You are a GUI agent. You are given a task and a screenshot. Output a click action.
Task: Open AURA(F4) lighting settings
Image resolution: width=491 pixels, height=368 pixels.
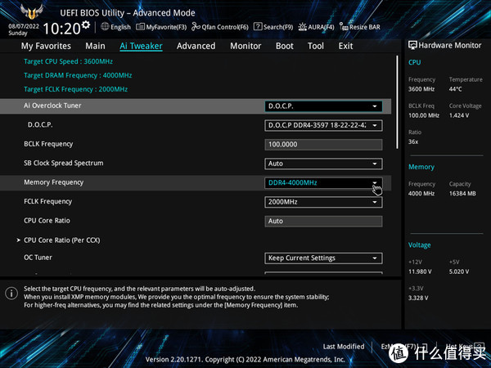[316, 27]
